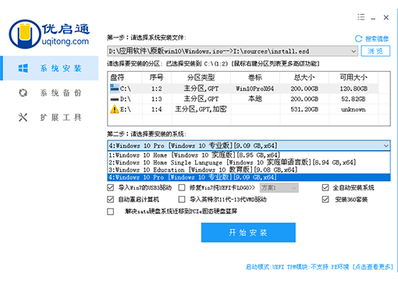Click the 浏览 browse button
Viewport: 398px width, 281px height.
pos(375,51)
